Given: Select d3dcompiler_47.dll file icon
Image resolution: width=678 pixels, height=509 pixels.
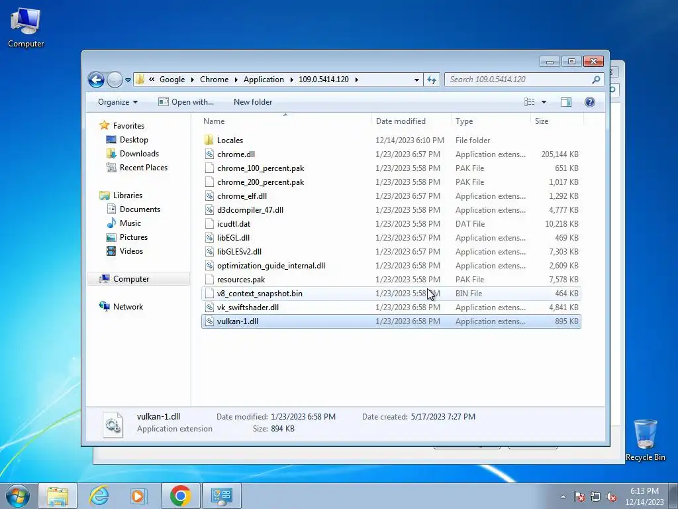Looking at the screenshot, I should 209,210.
